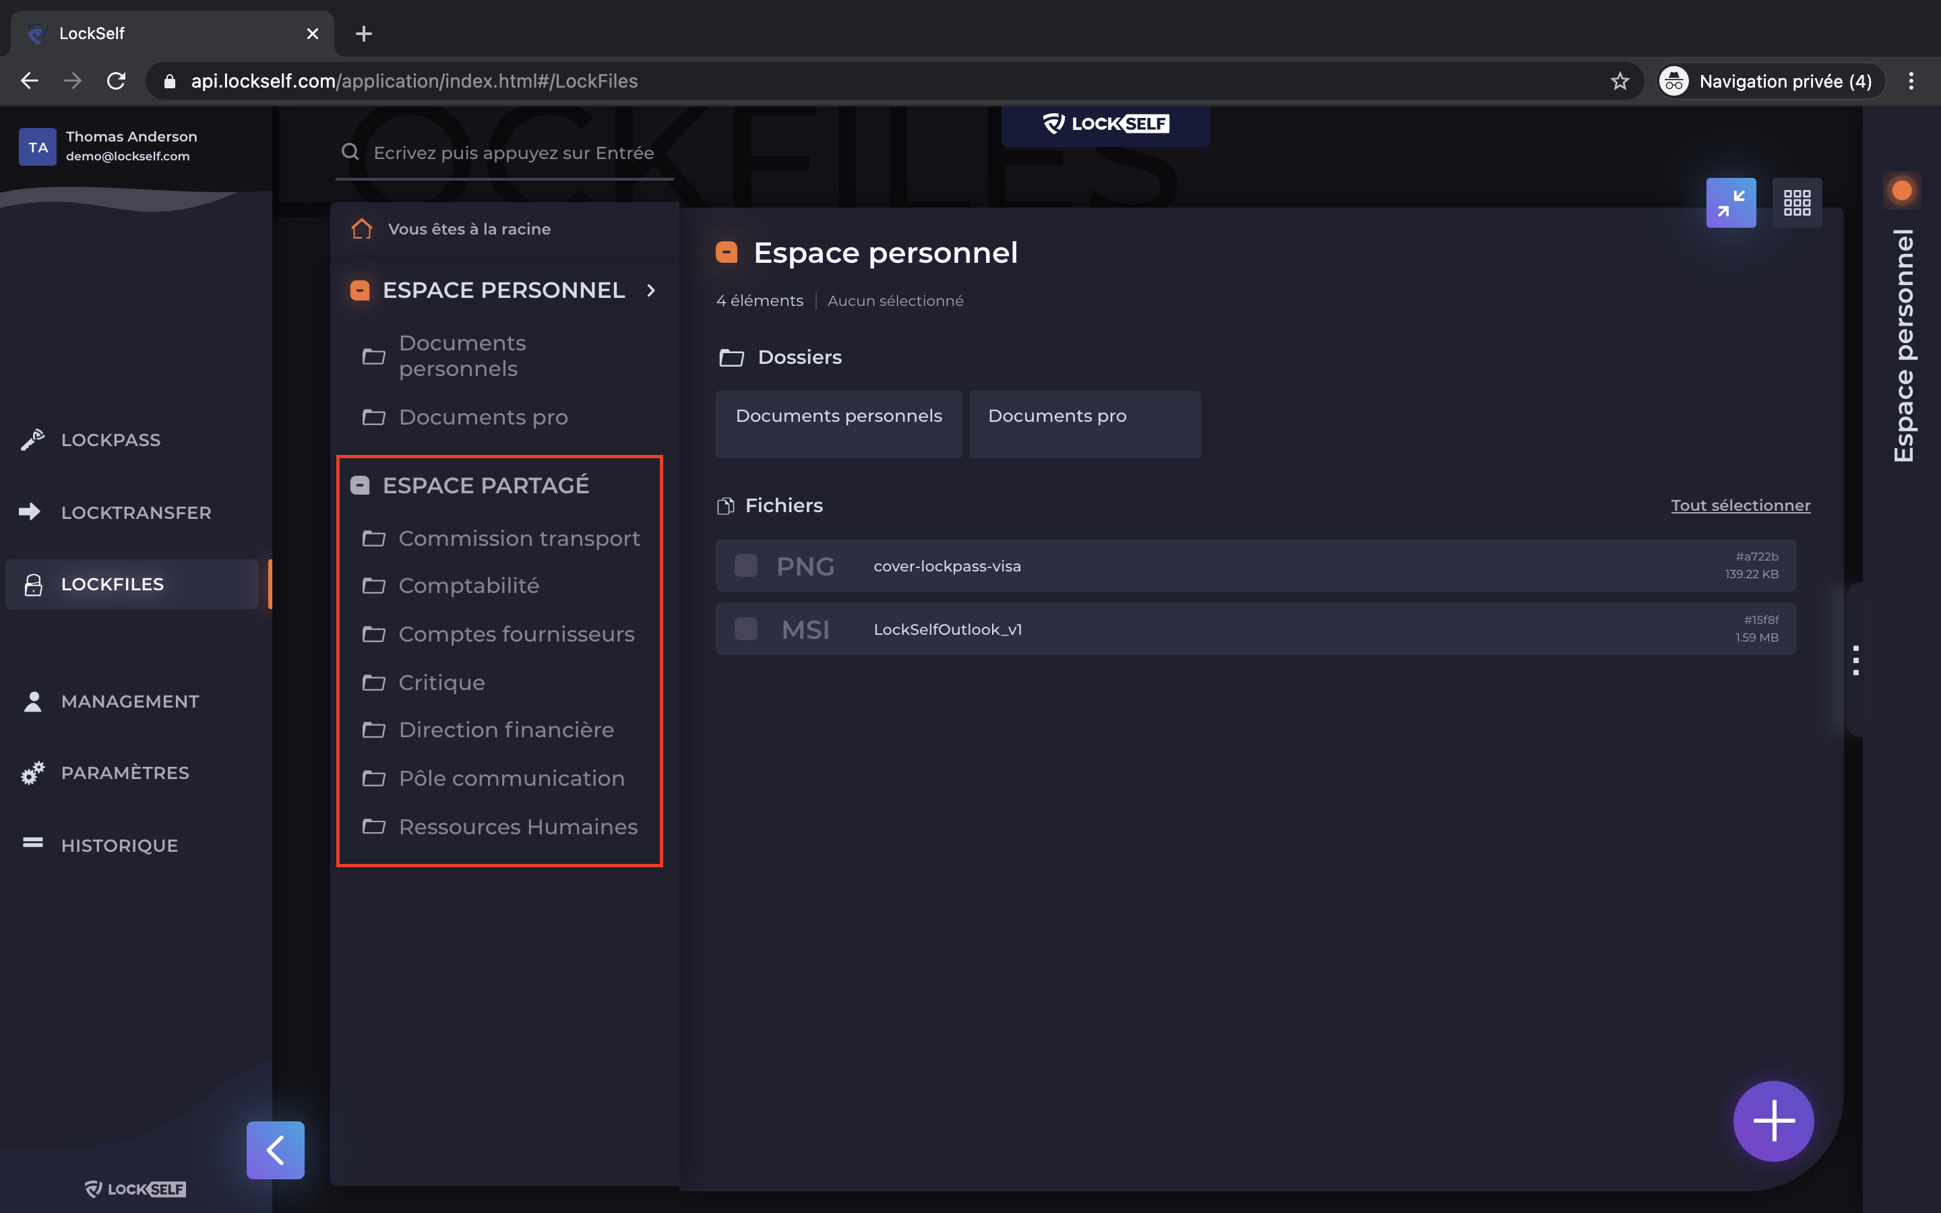Screen dimensions: 1941x1213
Task: Open Documents personnels folder card
Action: coord(838,425)
